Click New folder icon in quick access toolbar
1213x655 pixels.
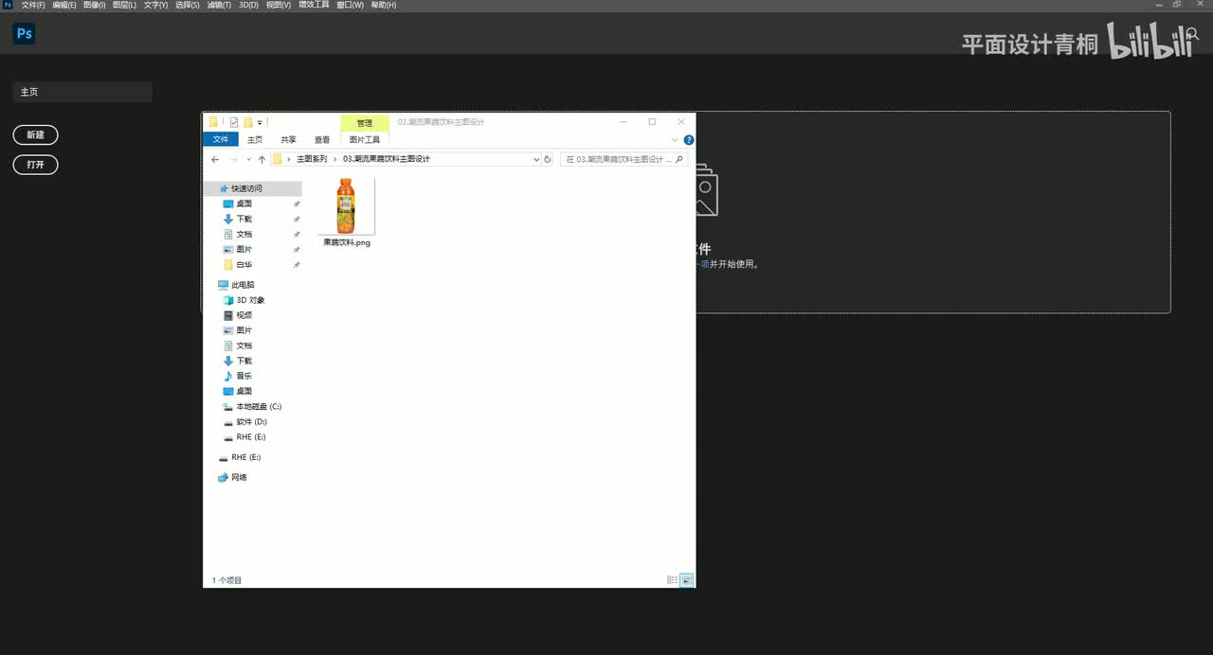click(247, 122)
